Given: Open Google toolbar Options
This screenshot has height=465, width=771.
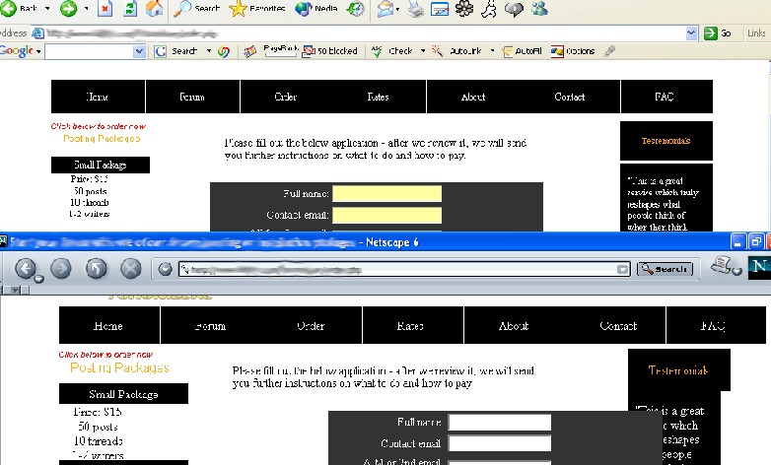Looking at the screenshot, I should click(573, 50).
